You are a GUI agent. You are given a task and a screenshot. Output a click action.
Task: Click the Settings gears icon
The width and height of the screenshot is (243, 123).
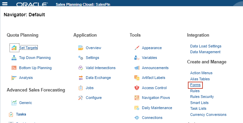81,58
